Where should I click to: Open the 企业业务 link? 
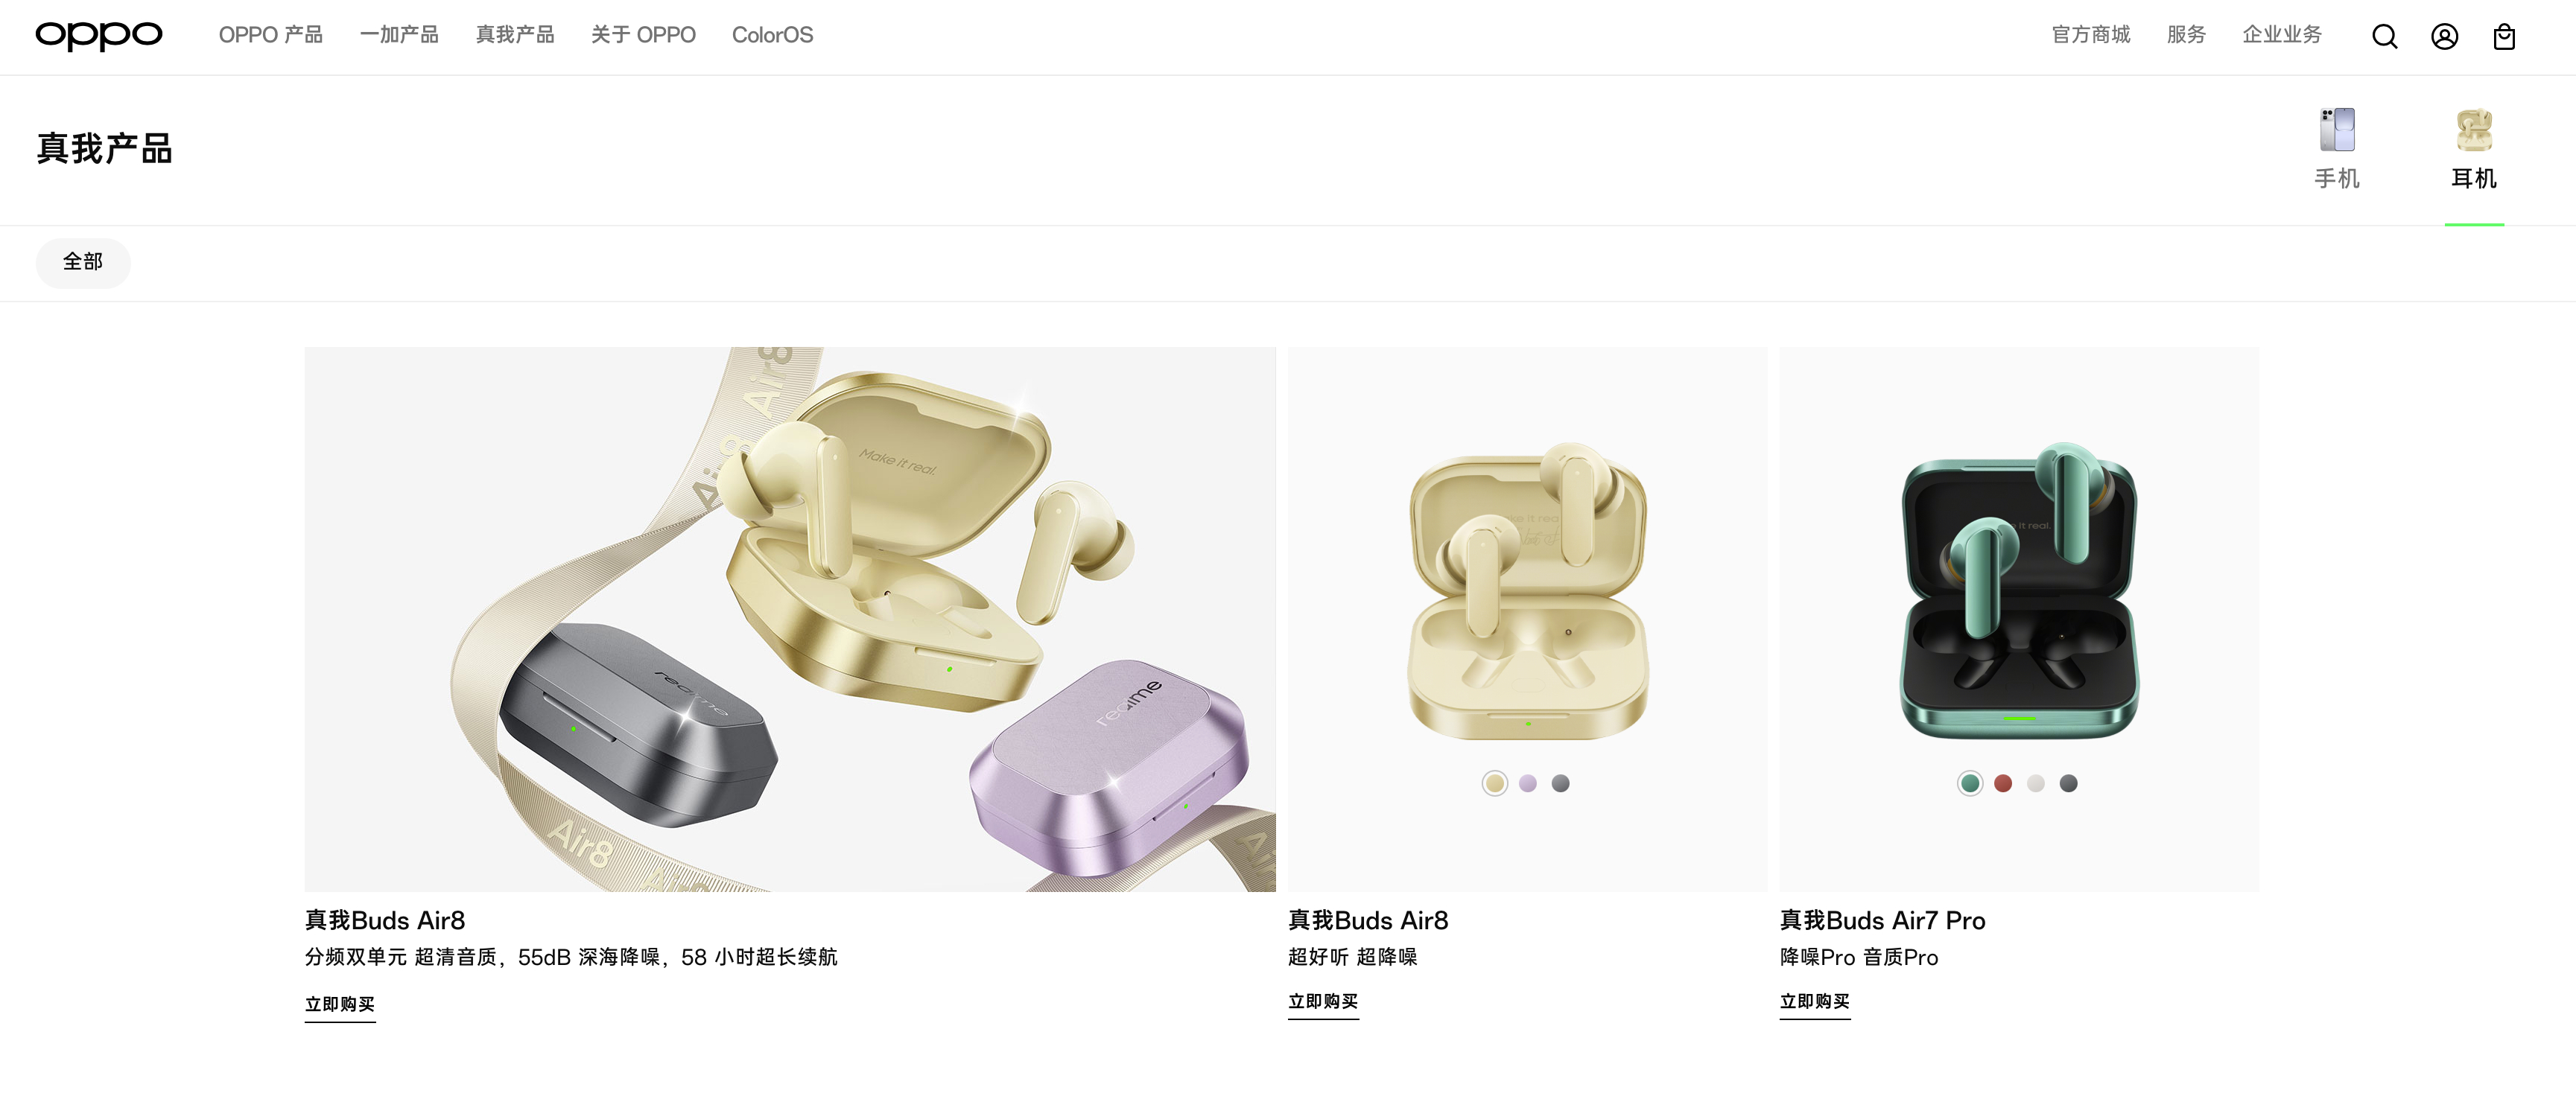point(2282,35)
